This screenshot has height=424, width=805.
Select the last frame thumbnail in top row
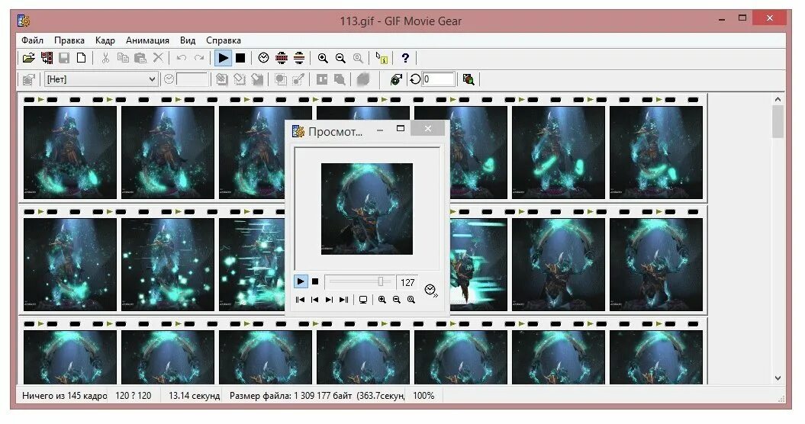[x=656, y=153]
